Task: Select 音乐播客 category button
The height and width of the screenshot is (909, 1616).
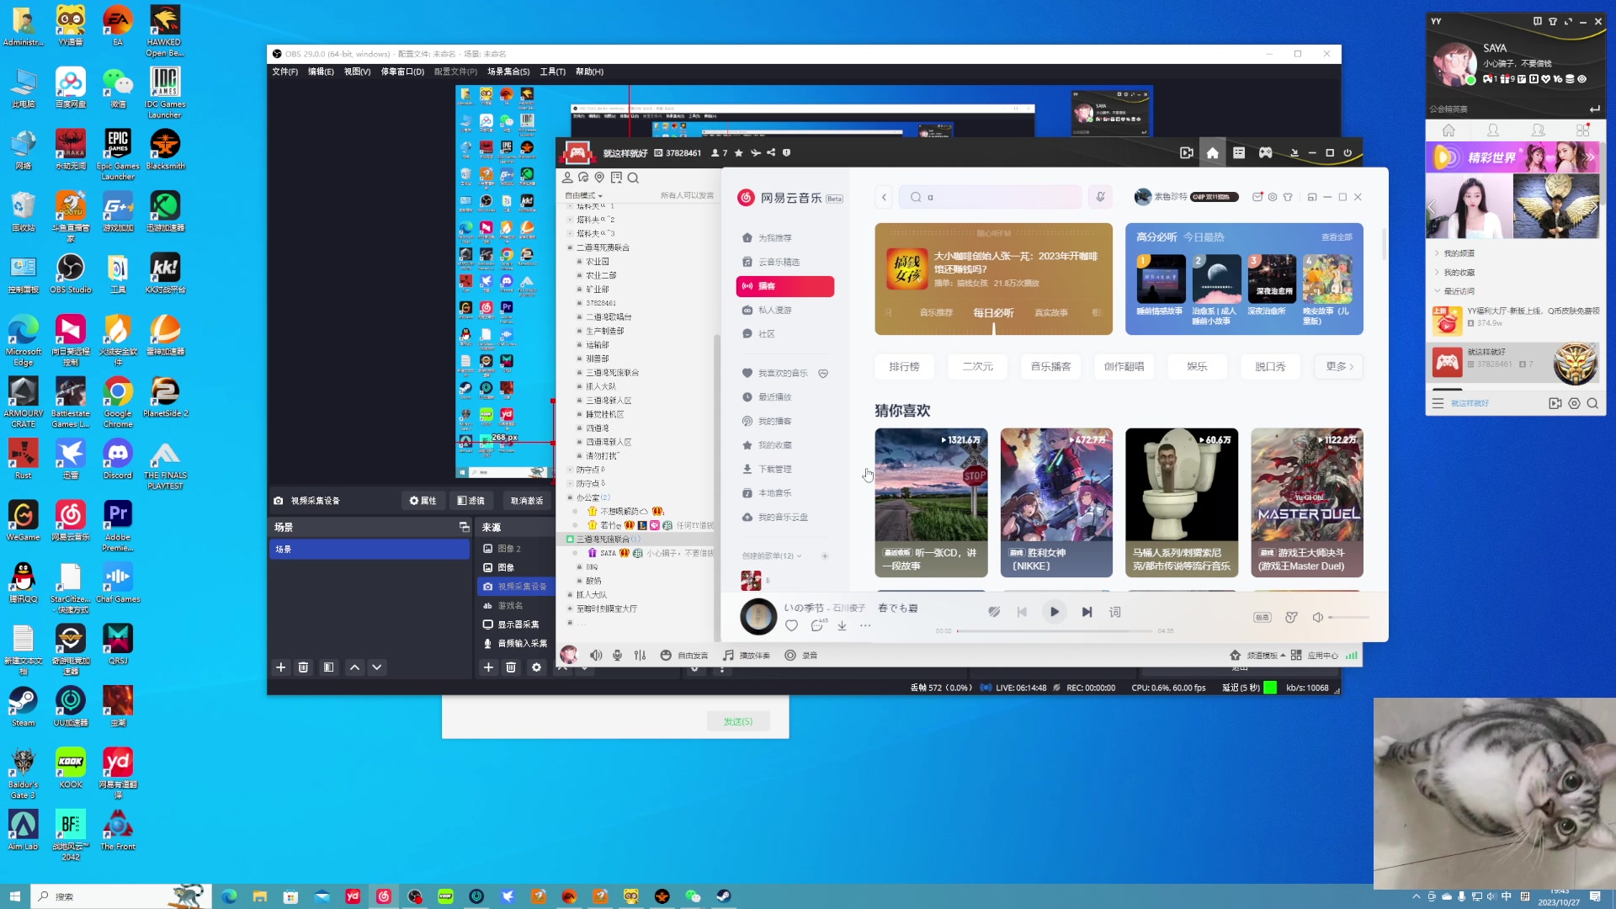Action: click(x=1050, y=367)
